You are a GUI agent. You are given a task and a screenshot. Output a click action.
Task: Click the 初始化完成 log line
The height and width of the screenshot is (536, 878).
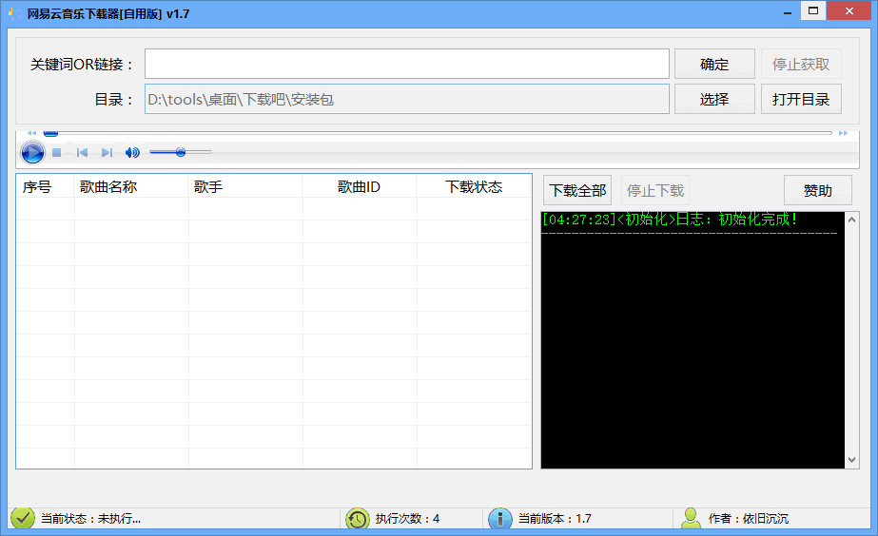click(x=670, y=220)
